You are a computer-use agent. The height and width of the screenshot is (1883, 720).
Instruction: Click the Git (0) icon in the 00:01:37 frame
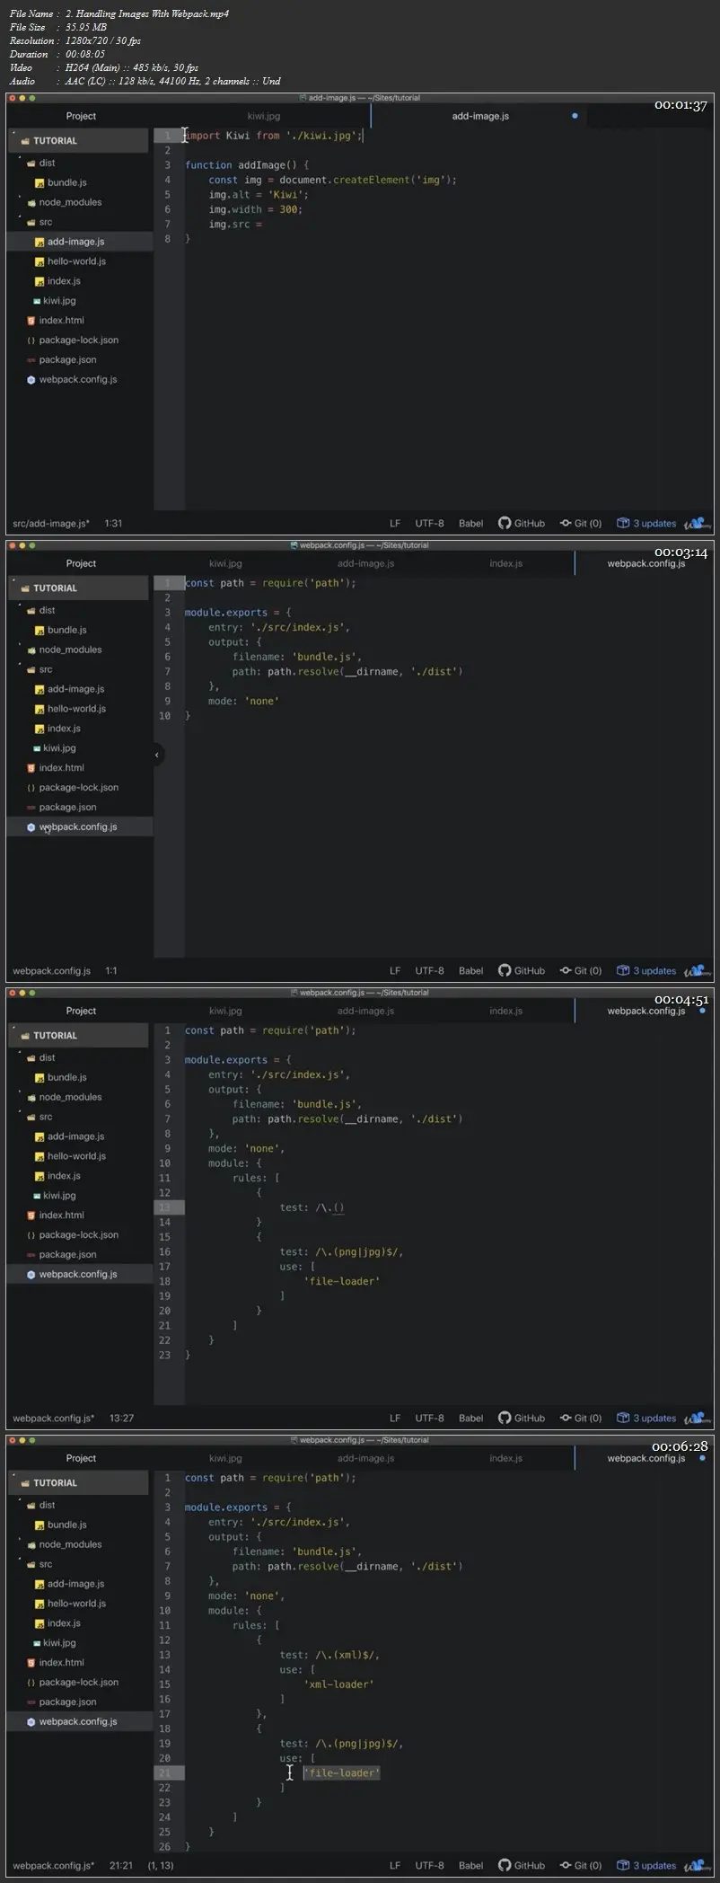coord(566,523)
